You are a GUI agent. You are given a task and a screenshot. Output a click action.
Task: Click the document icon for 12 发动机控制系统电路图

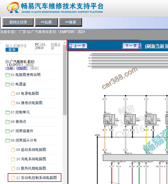(x=13, y=178)
